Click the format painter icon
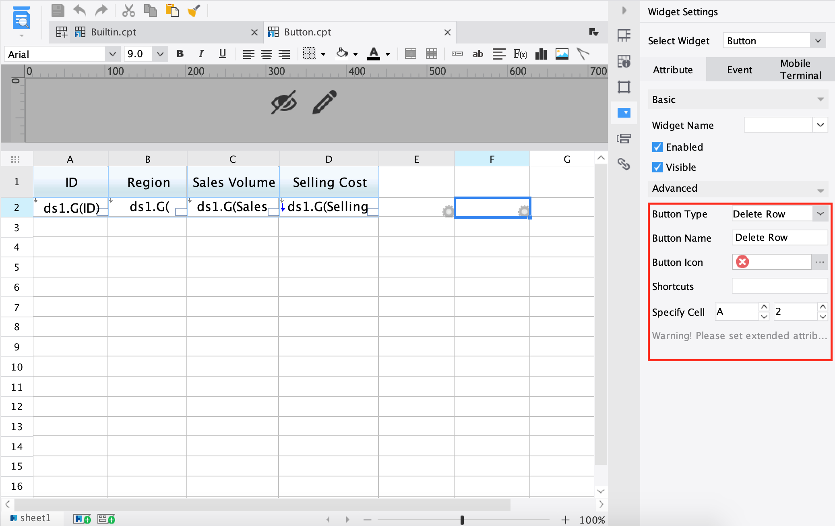The width and height of the screenshot is (835, 526). click(x=194, y=10)
